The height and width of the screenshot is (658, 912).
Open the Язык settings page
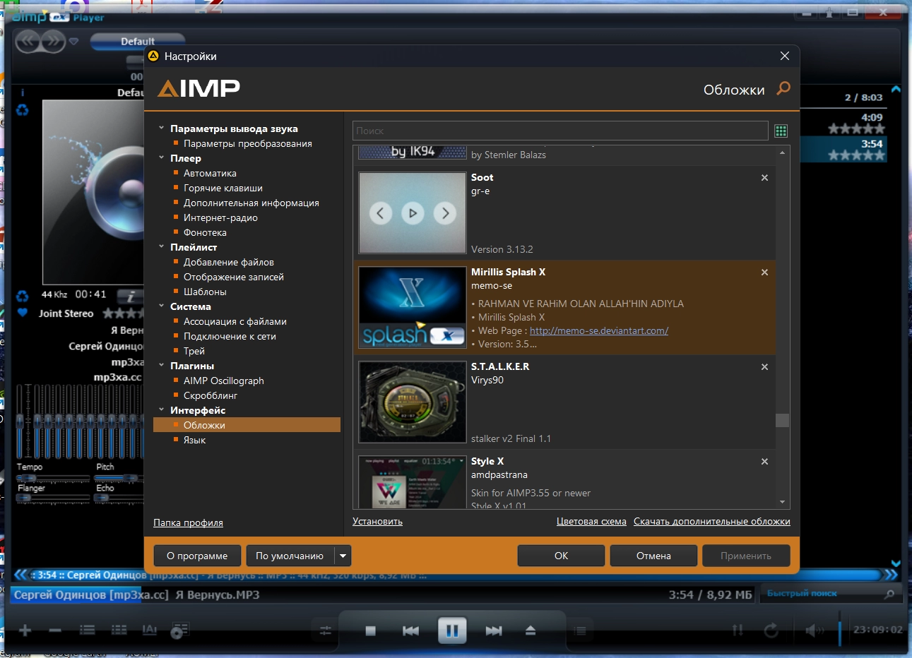[x=194, y=440]
